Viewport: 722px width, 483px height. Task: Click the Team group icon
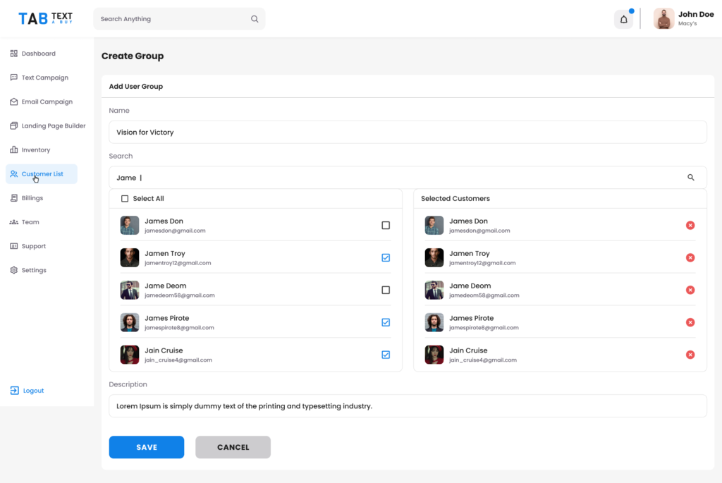[14, 222]
